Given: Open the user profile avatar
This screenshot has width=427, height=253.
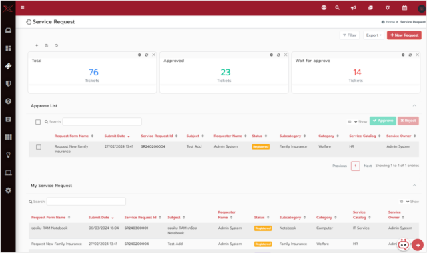Looking at the screenshot, I should [421, 9].
